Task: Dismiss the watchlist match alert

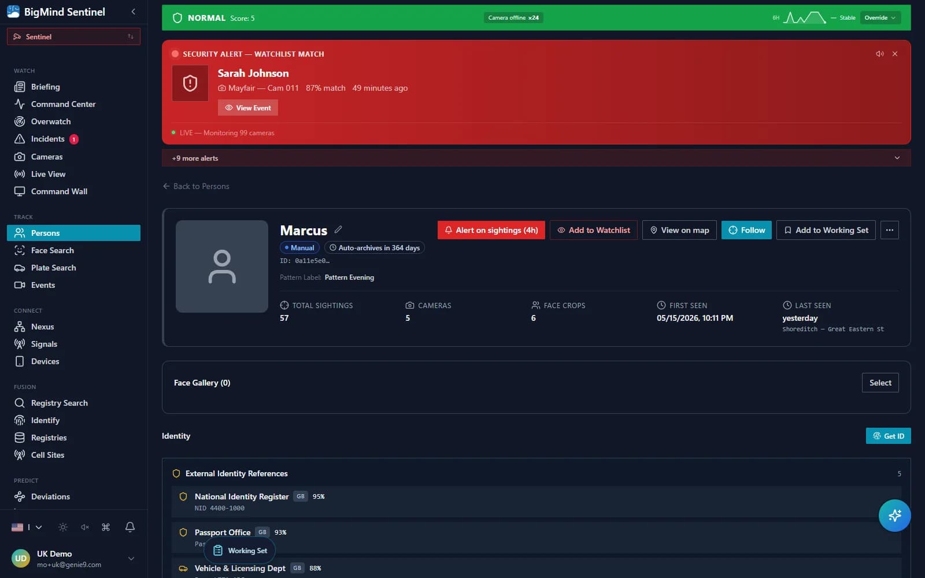Action: tap(895, 54)
